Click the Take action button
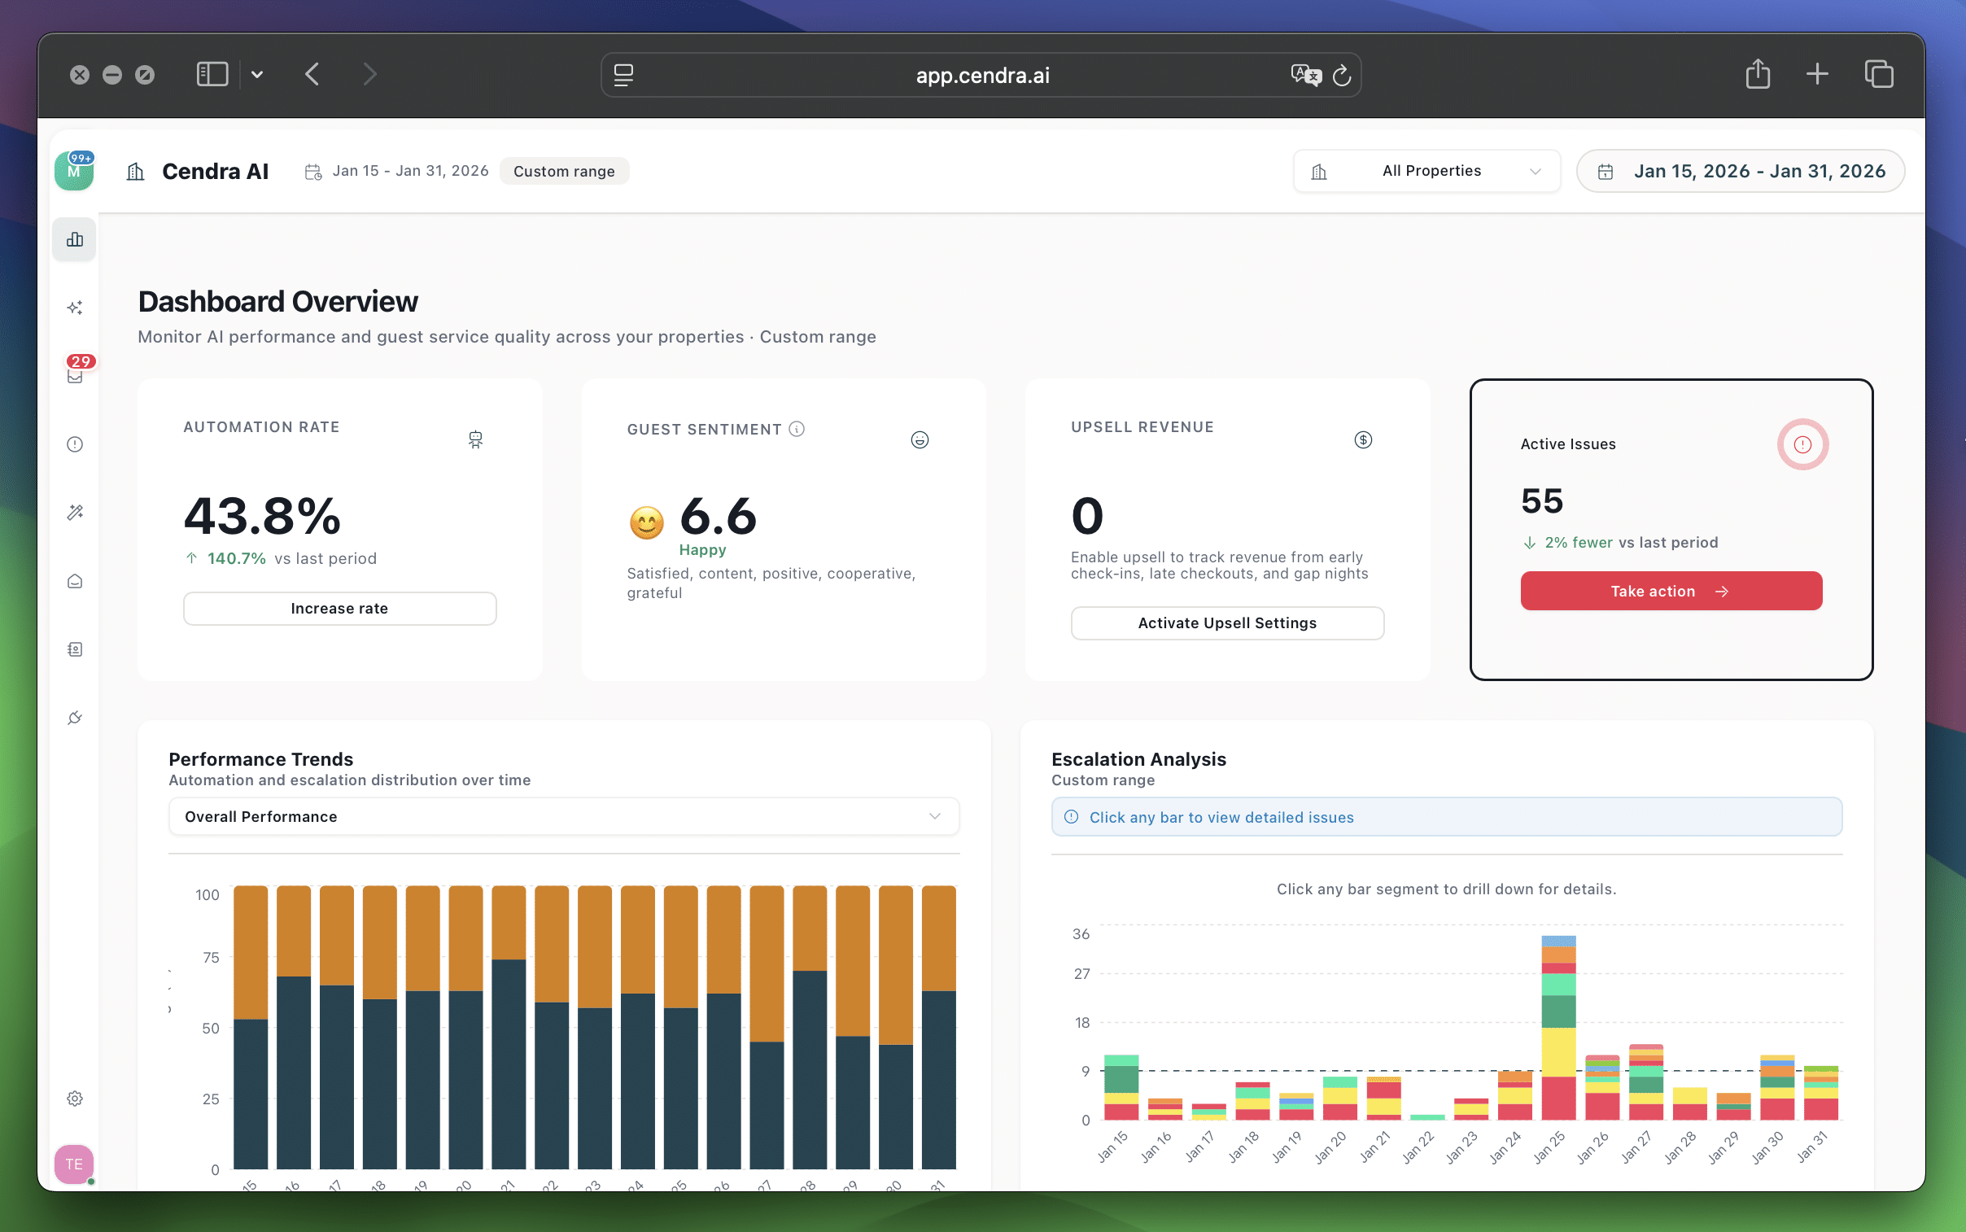 point(1671,591)
